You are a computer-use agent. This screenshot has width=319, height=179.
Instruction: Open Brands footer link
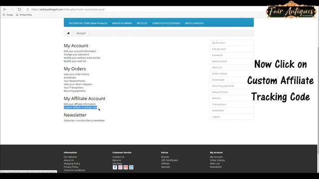(165, 157)
